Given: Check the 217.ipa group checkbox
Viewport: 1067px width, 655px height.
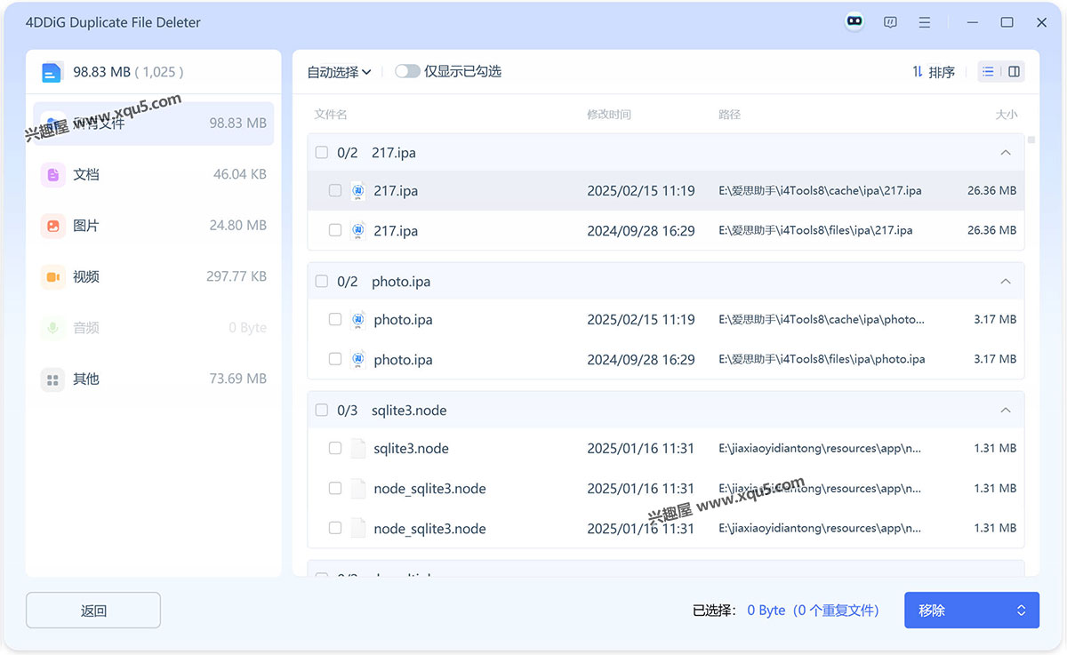Looking at the screenshot, I should pos(321,153).
